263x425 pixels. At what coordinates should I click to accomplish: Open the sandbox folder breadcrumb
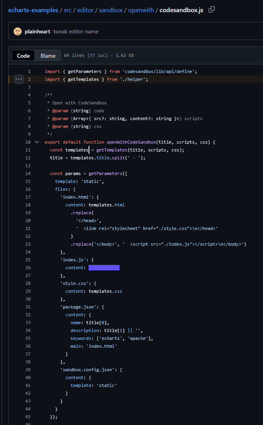(x=111, y=10)
